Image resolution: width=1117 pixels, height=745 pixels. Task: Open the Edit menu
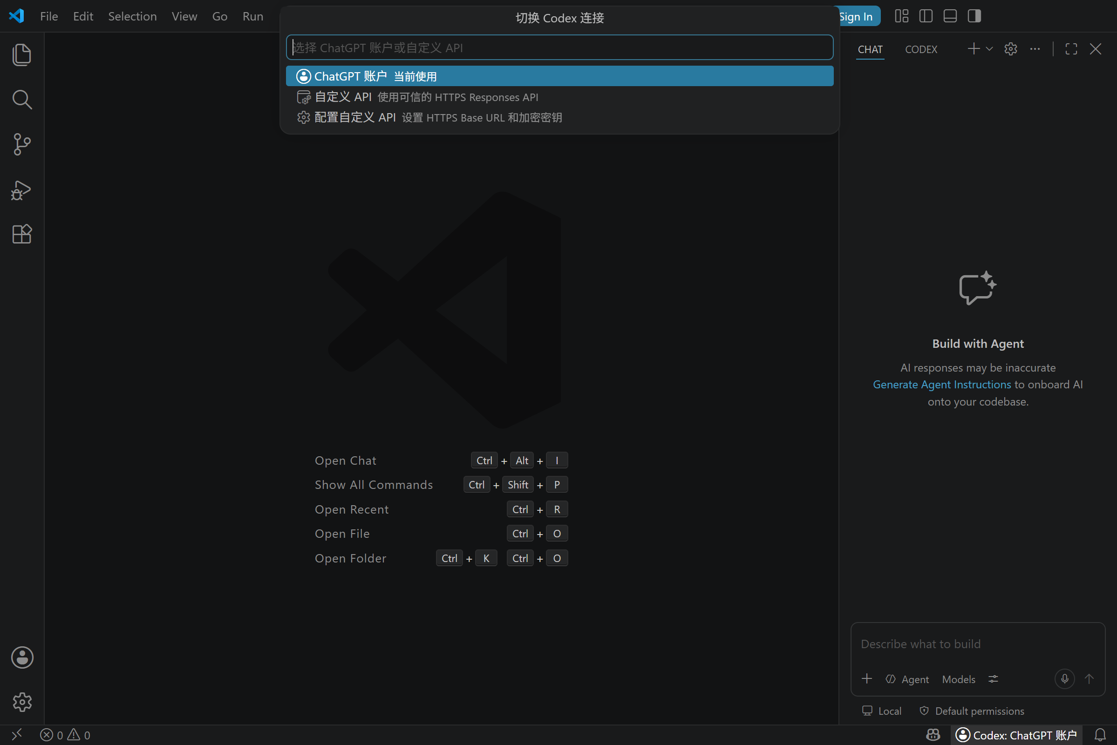pos(83,17)
